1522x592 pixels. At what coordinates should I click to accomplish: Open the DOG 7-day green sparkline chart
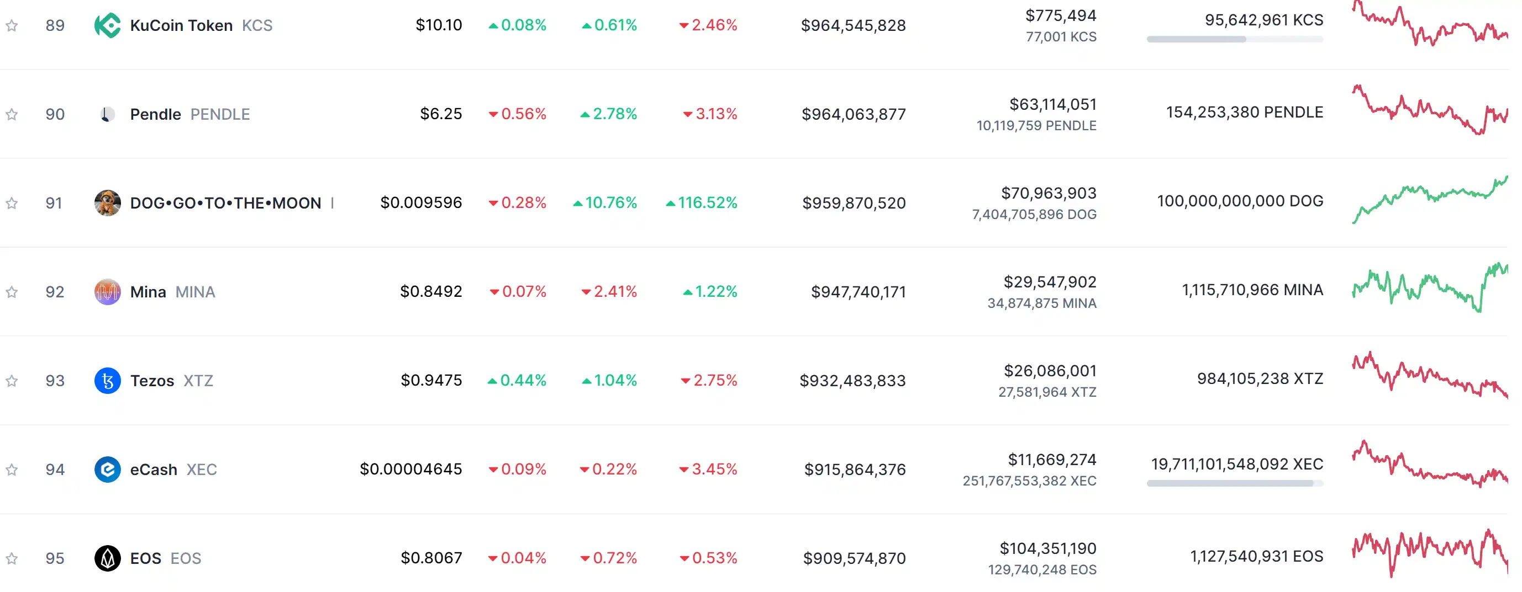[x=1429, y=201]
